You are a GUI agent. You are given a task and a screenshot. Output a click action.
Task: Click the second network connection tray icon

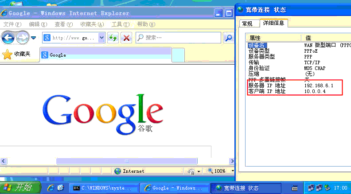(x=319, y=188)
